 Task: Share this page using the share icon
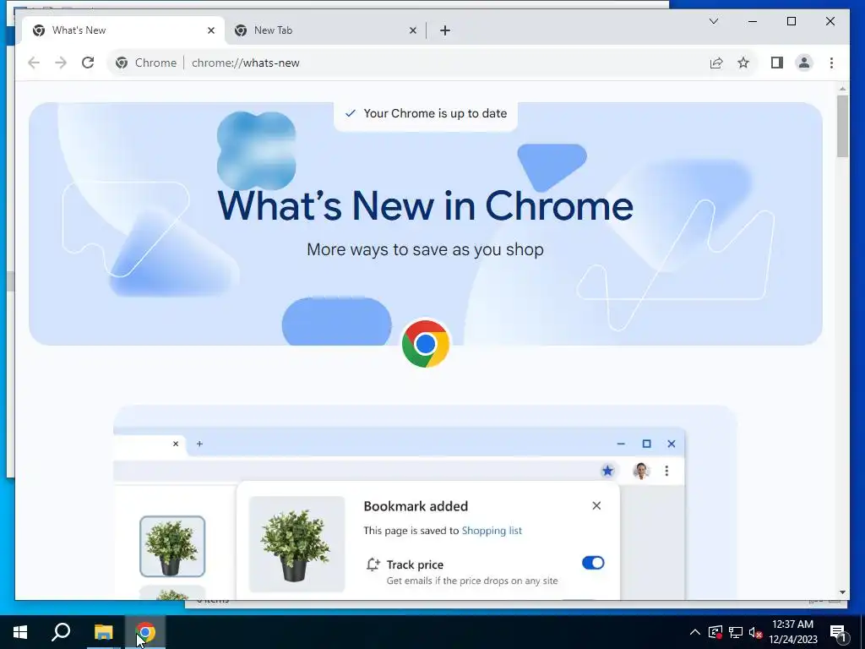tap(716, 63)
